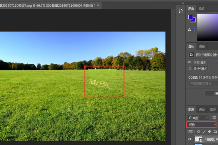Viewport: 218px width, 145px height.
Task: Switch to the 色板 tab
Action: [201, 8]
